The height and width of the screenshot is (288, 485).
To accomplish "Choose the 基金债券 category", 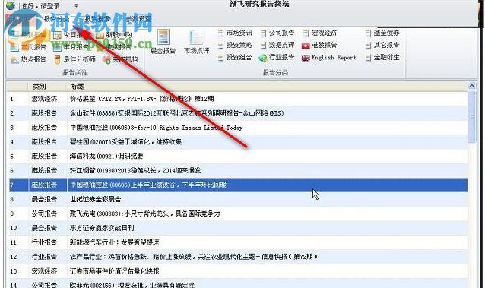I will [x=382, y=33].
